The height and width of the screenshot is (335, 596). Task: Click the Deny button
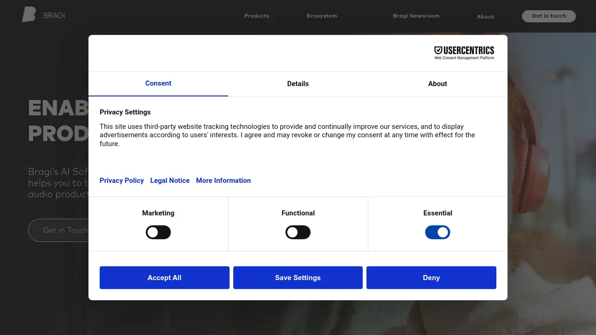[431, 277]
